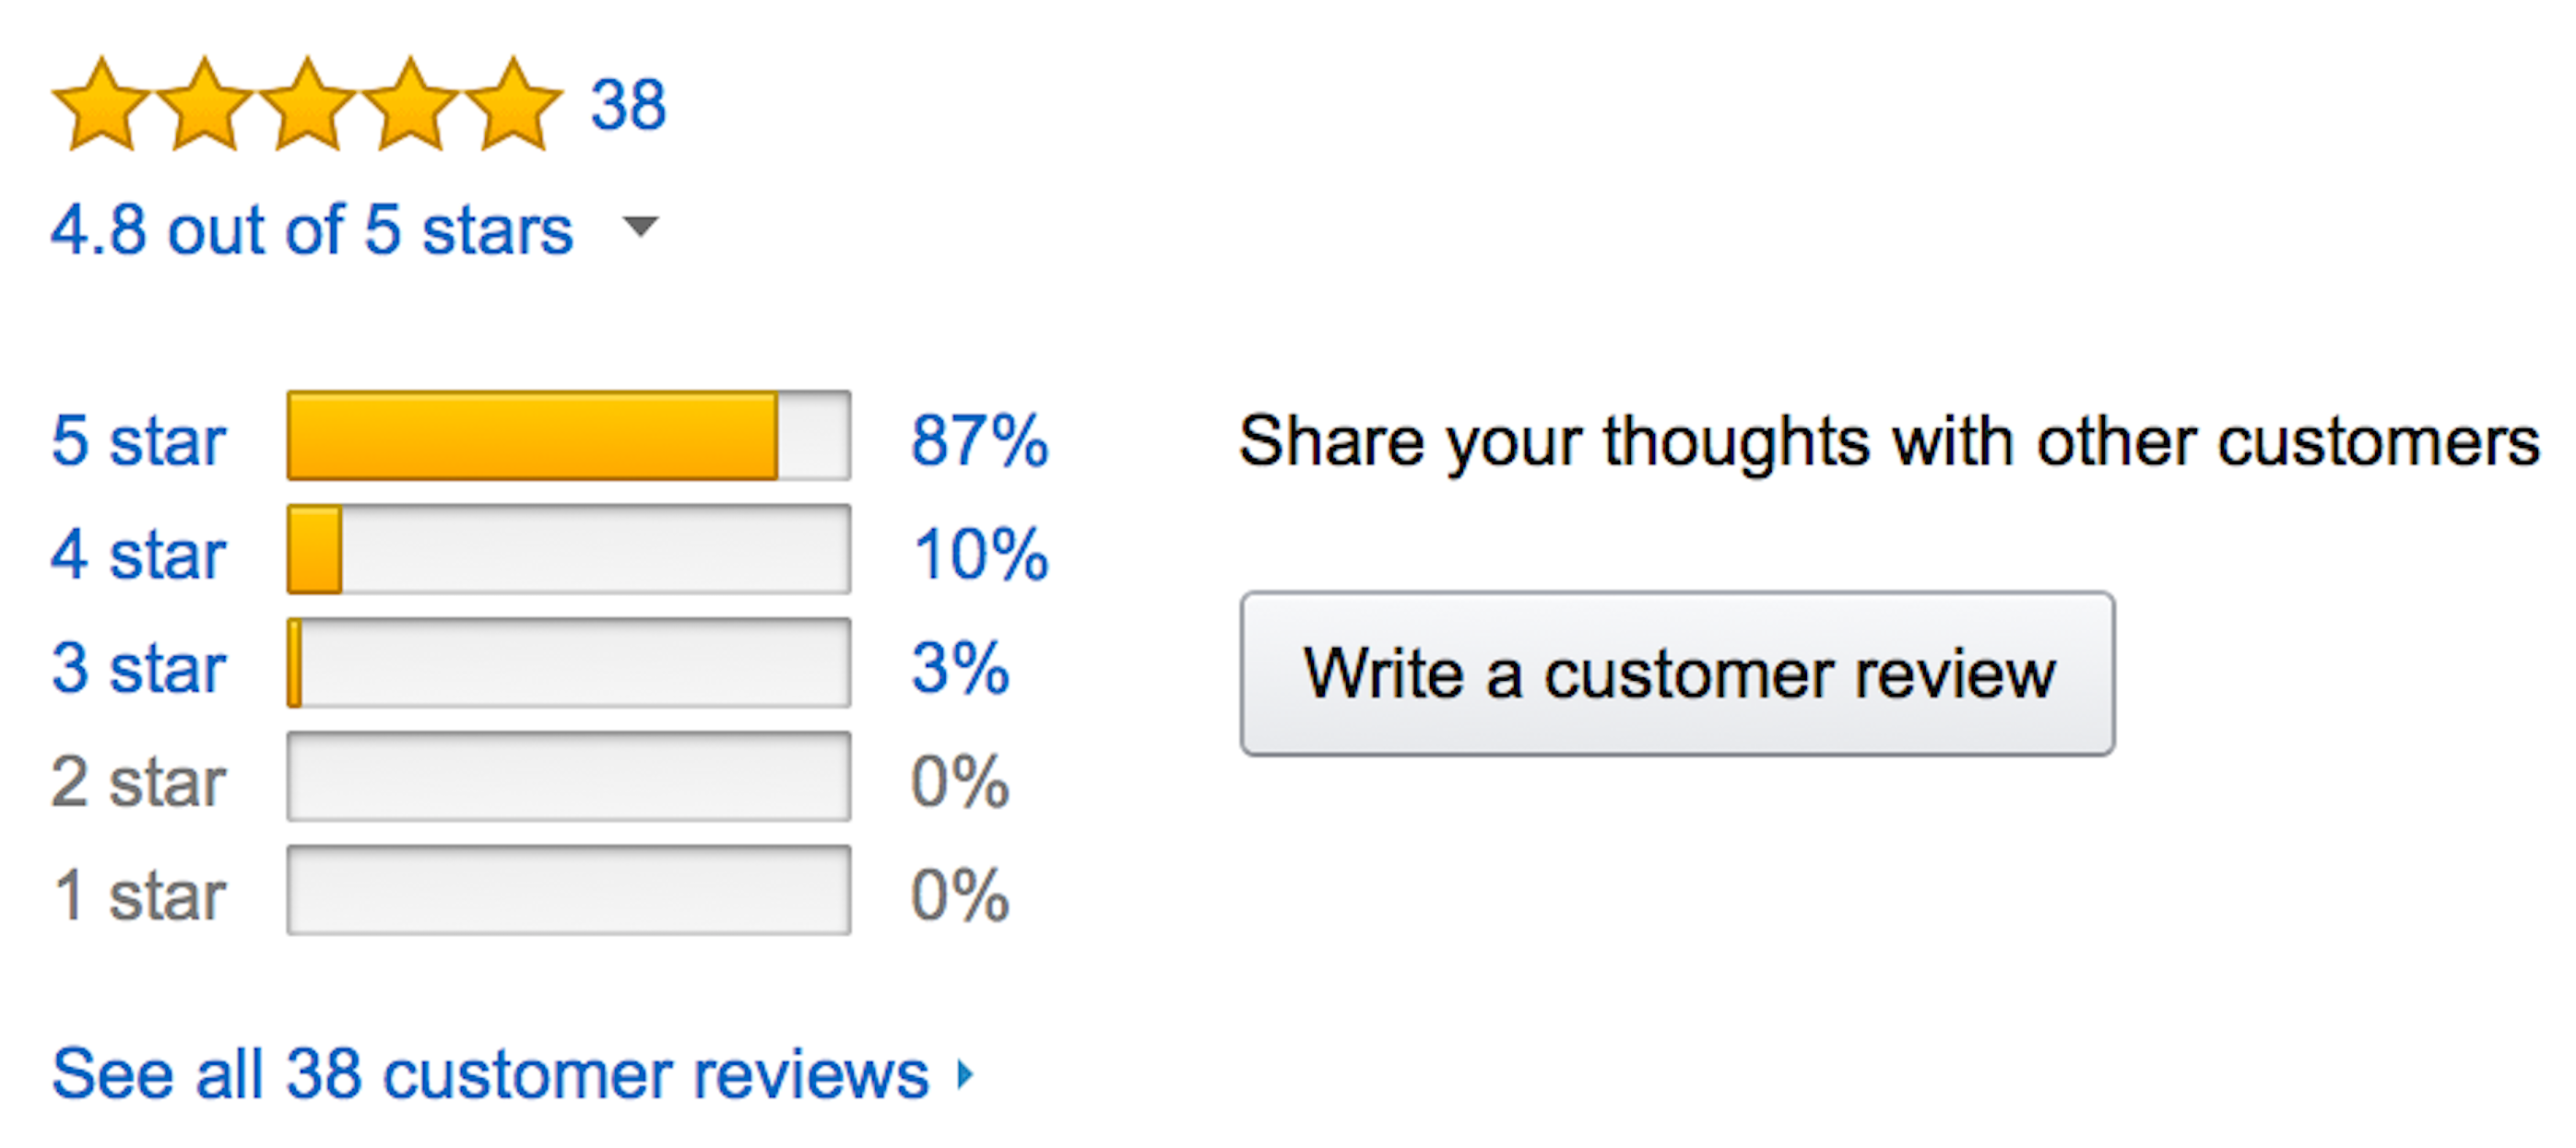Image resolution: width=2576 pixels, height=1148 pixels.
Task: Click Write a customer review button
Action: tap(1678, 674)
